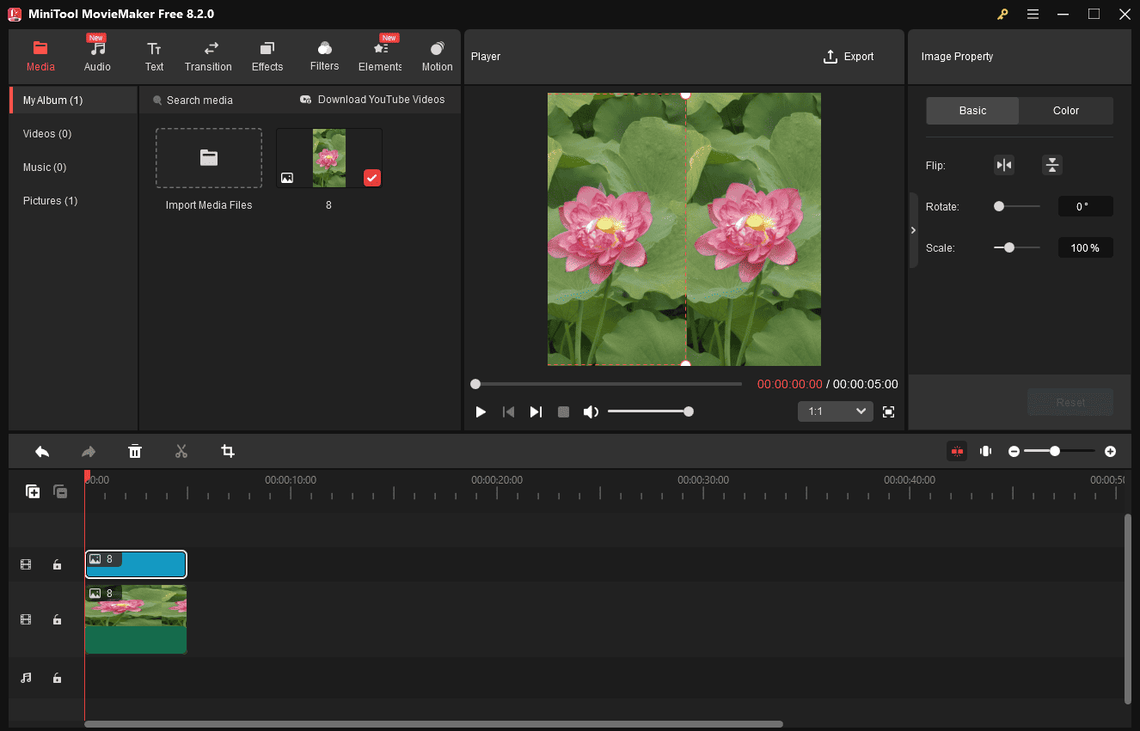
Task: Open the Transition tab
Action: [208, 57]
